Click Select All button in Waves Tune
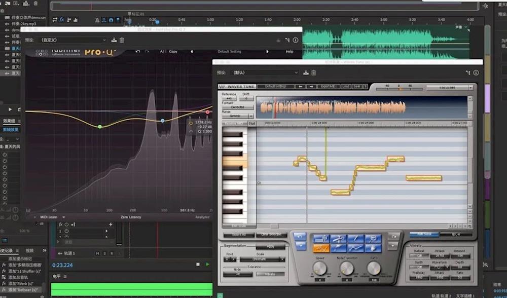The width and height of the screenshot is (507, 298). (239, 235)
